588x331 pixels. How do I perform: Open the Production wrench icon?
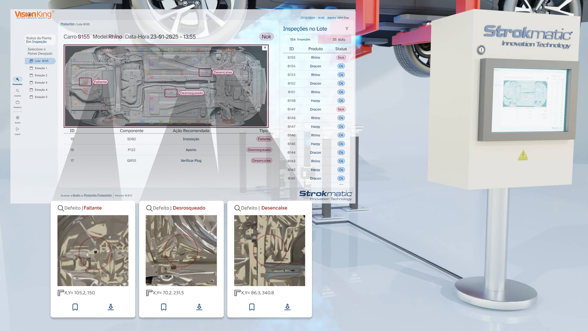tap(17, 79)
